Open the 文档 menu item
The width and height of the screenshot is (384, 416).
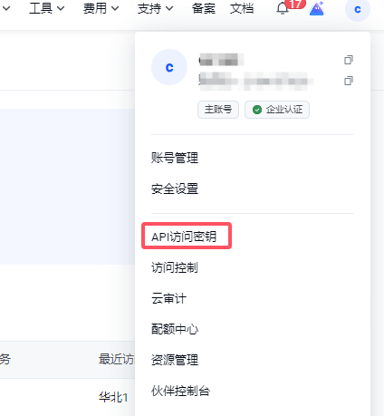(x=242, y=8)
